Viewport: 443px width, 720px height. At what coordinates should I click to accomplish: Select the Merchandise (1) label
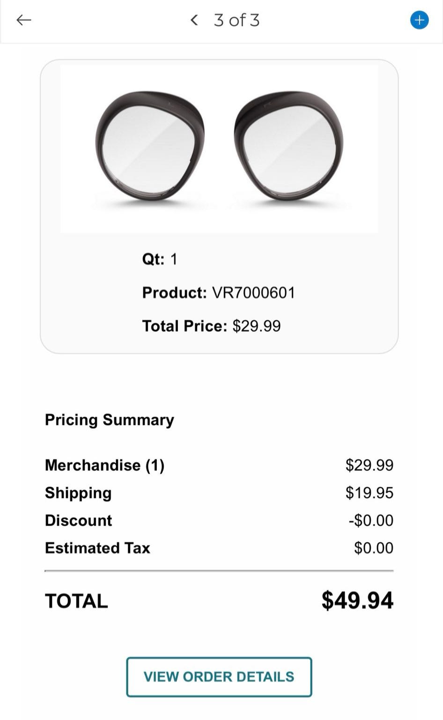click(104, 465)
